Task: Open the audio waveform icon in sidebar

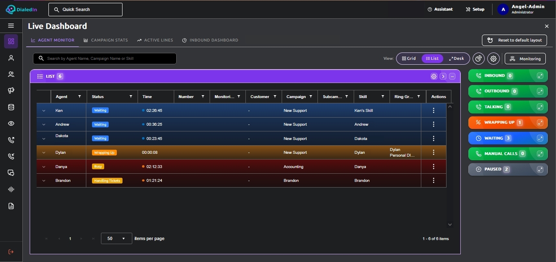Action: click(11, 189)
